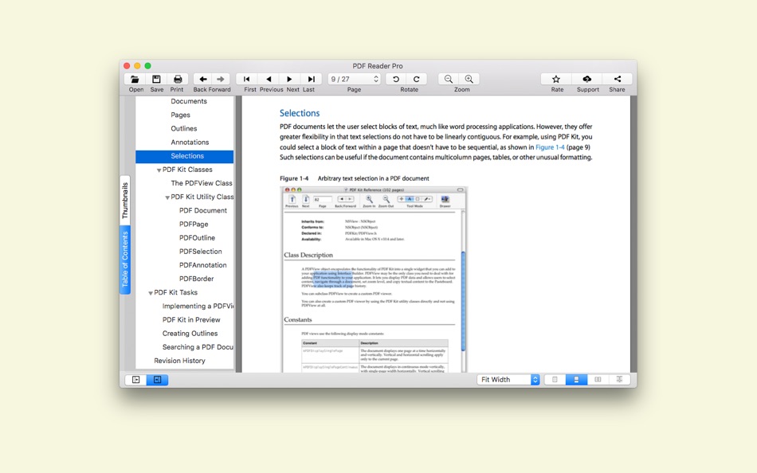Jump to Last page

[311, 79]
